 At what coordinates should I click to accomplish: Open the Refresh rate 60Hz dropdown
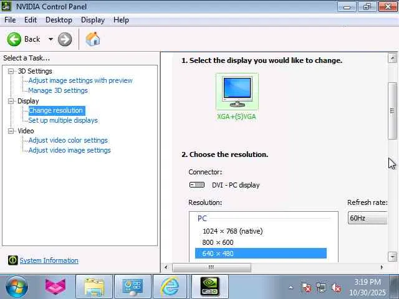(x=367, y=218)
